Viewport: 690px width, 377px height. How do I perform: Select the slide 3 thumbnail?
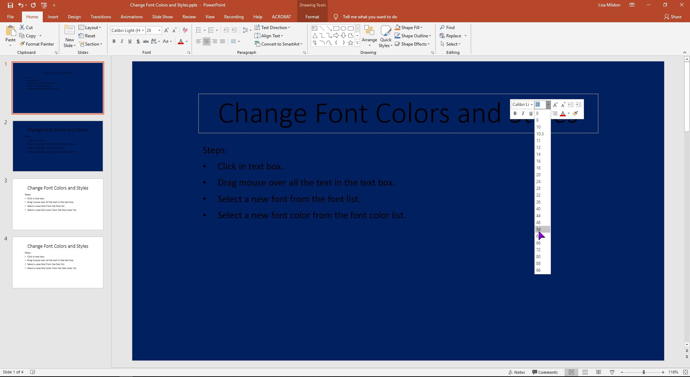[58, 204]
